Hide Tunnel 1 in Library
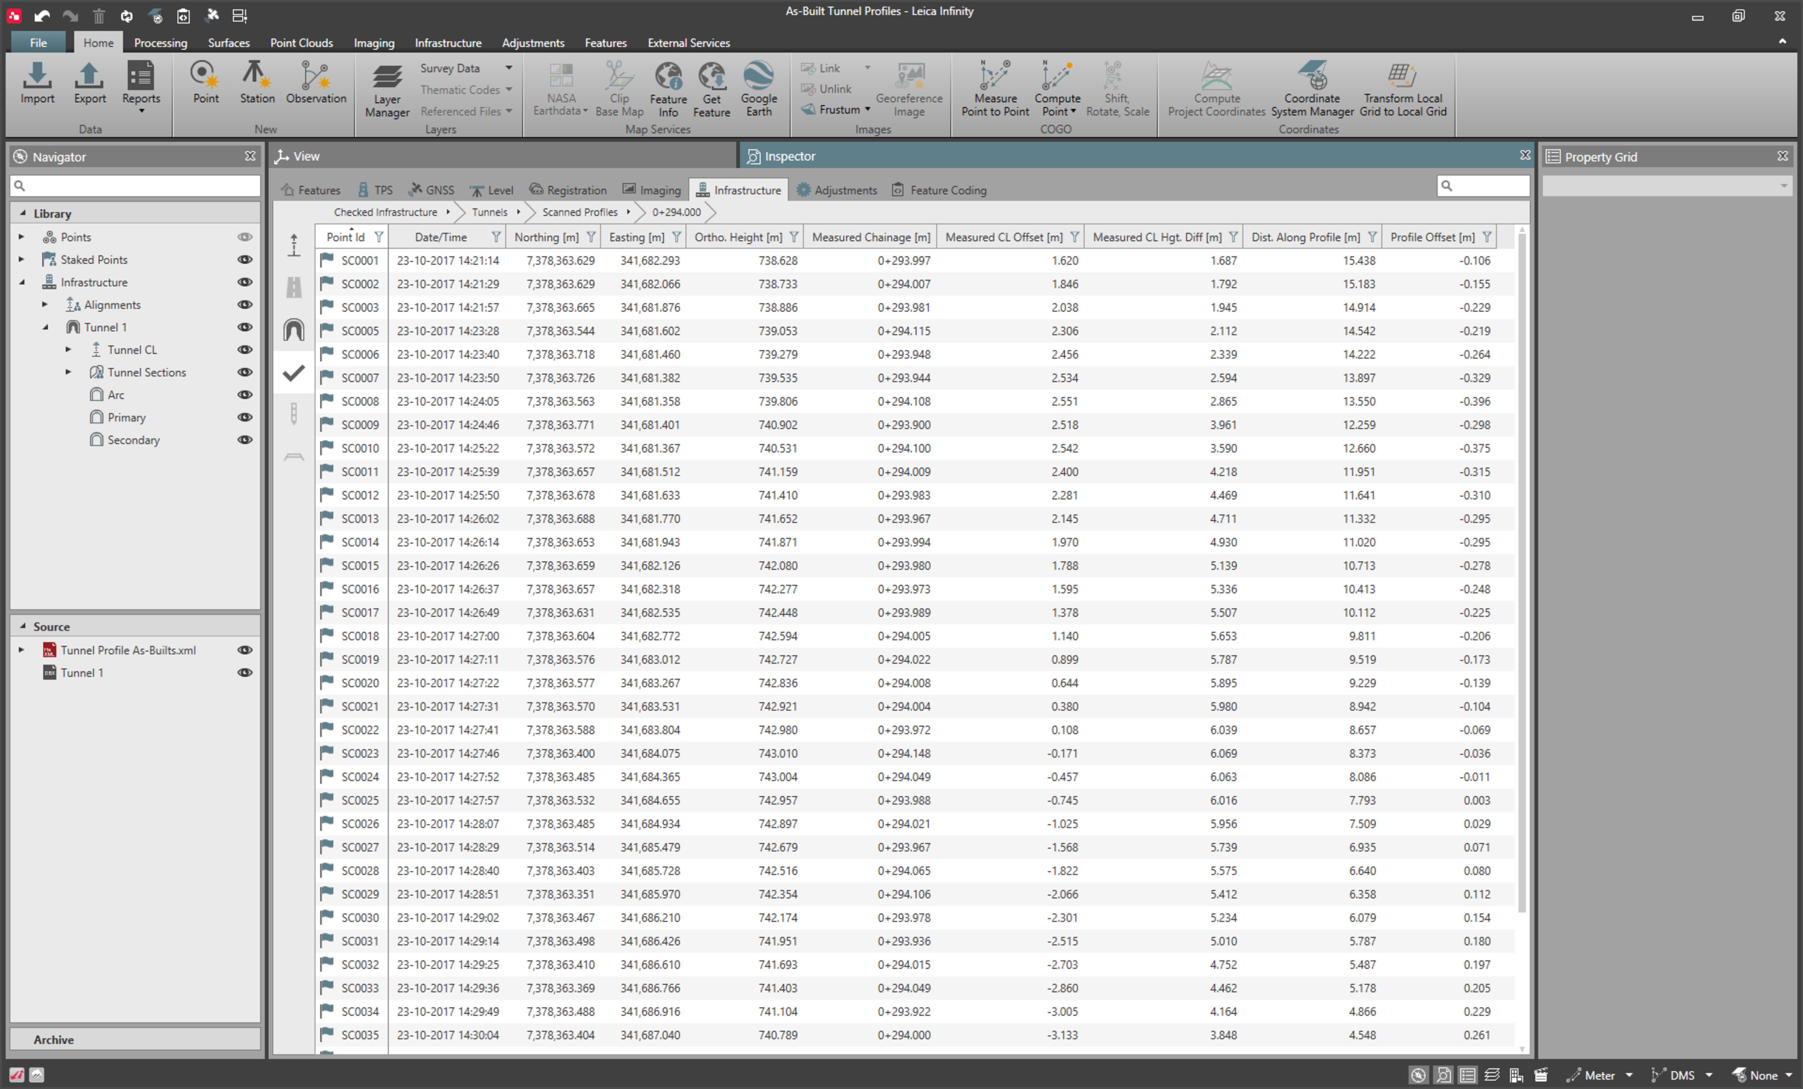 click(x=244, y=327)
